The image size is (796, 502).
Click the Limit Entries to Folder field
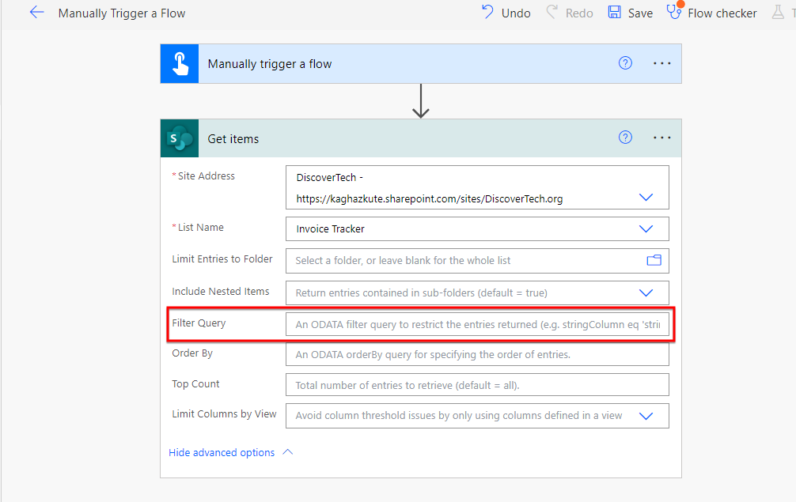pos(477,261)
